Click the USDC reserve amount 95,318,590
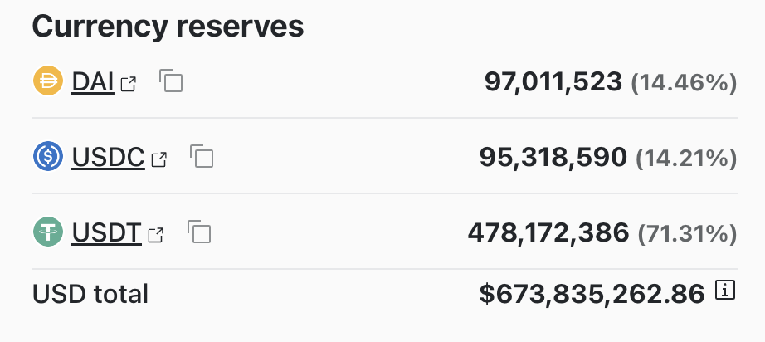Image resolution: width=765 pixels, height=342 pixels. tap(553, 157)
